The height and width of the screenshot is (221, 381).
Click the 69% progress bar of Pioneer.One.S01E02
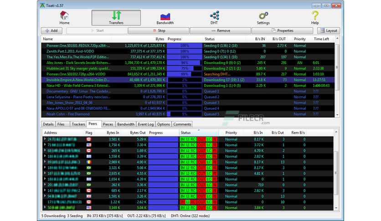tap(185, 74)
